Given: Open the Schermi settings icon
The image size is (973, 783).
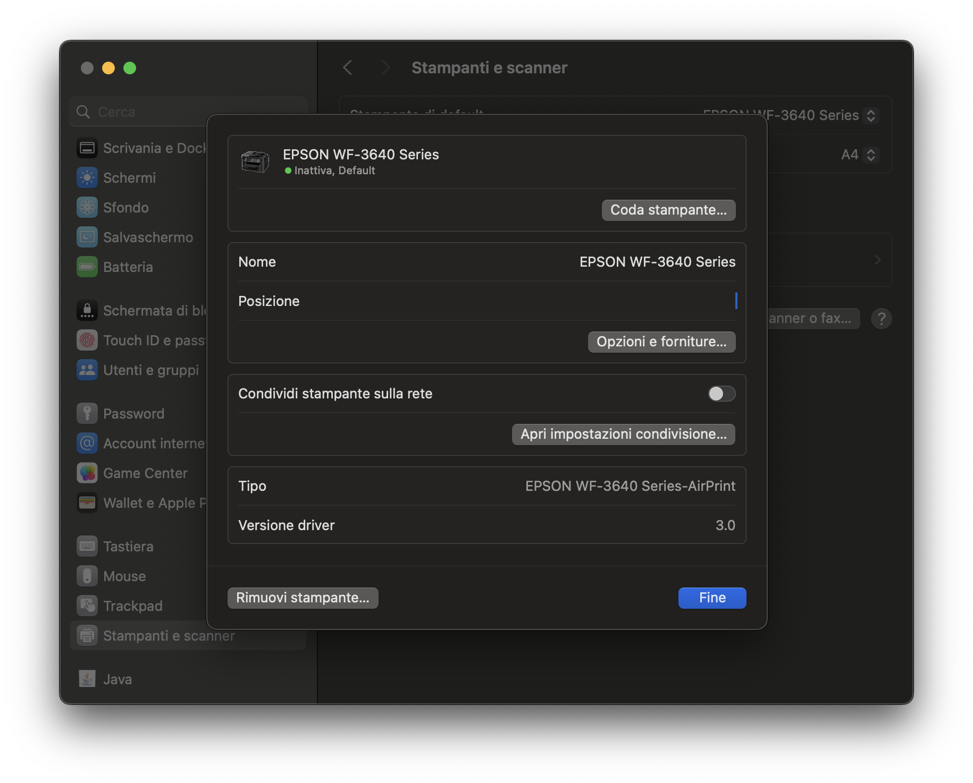Looking at the screenshot, I should click(87, 178).
